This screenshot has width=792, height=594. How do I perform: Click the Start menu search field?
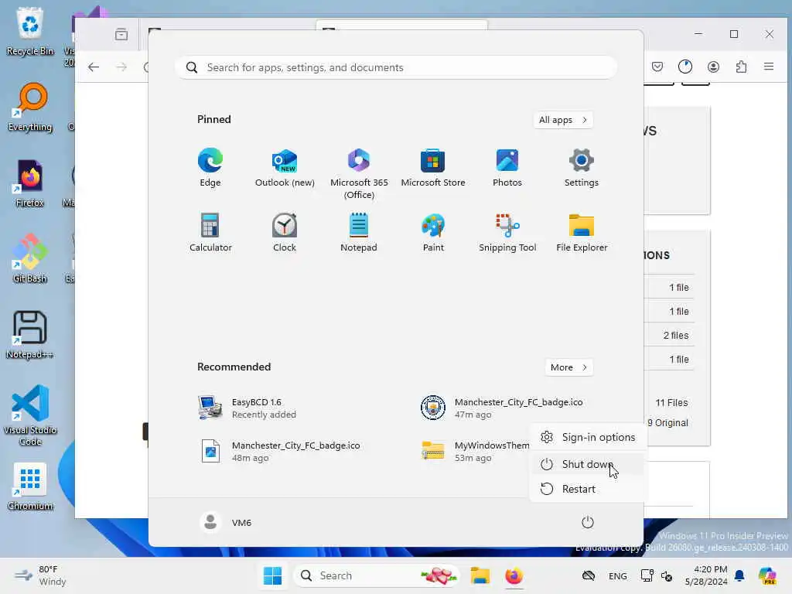tap(396, 67)
